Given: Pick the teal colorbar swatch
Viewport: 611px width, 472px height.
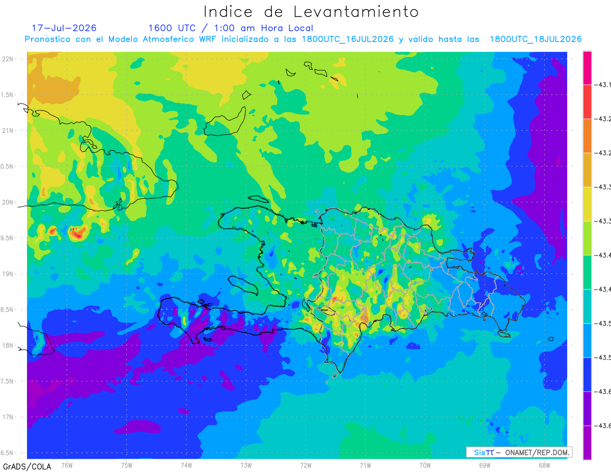Looking at the screenshot, I should [x=587, y=306].
